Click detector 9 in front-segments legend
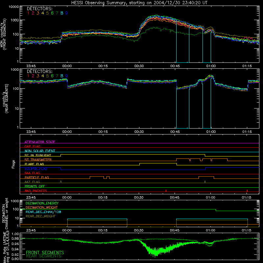 pos(67,13)
